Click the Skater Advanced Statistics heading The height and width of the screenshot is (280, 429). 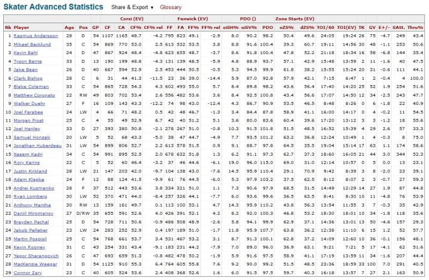click(53, 7)
